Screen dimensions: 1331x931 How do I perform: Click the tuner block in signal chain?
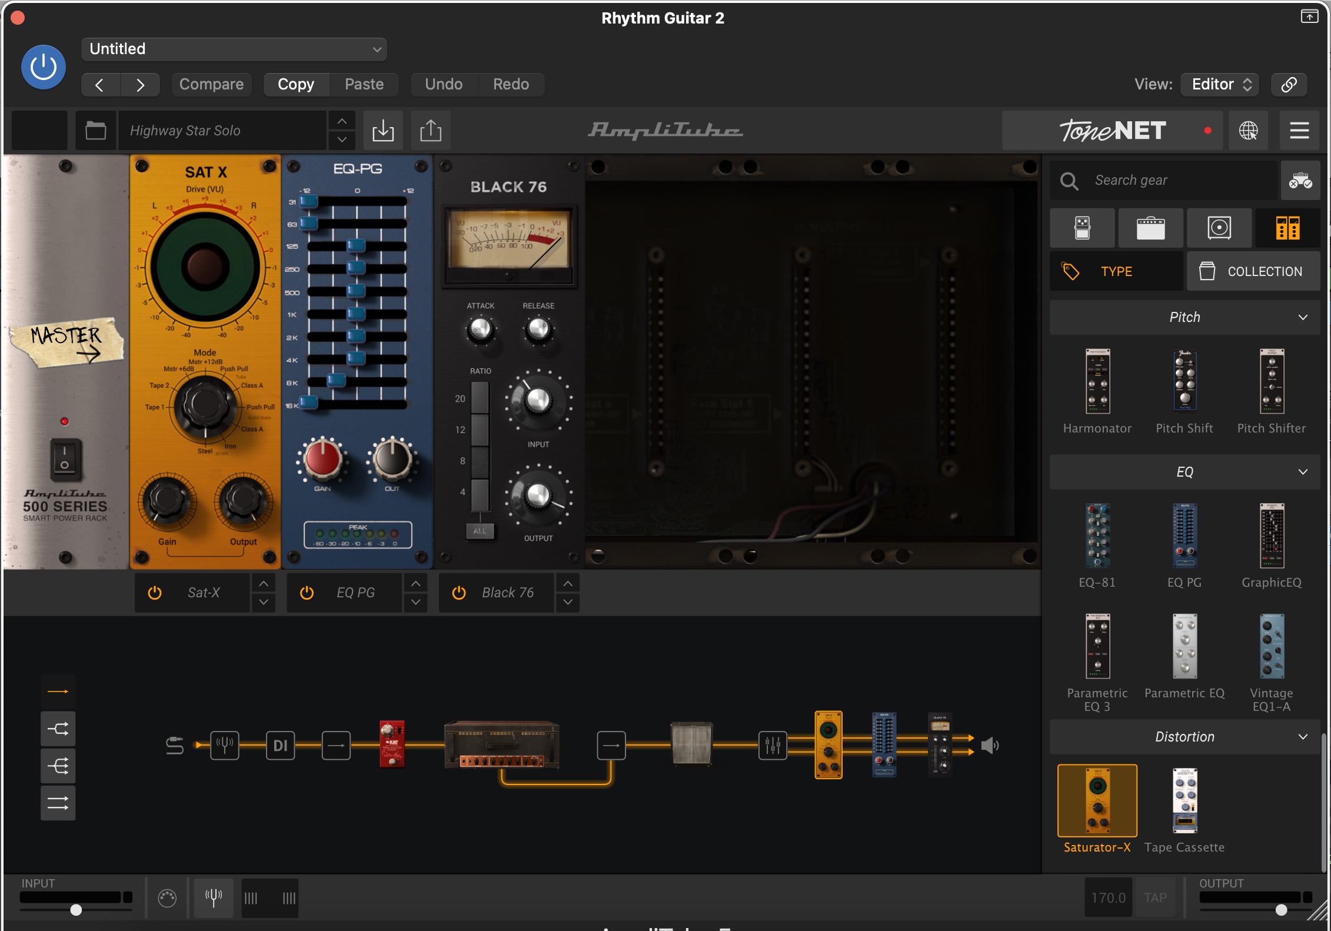click(225, 746)
